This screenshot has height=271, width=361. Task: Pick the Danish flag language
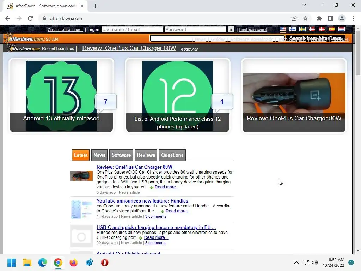pyautogui.click(x=322, y=29)
